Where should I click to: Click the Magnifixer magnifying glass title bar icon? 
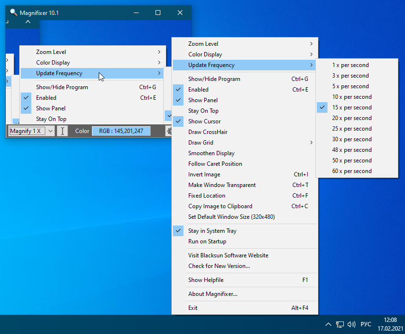click(13, 13)
